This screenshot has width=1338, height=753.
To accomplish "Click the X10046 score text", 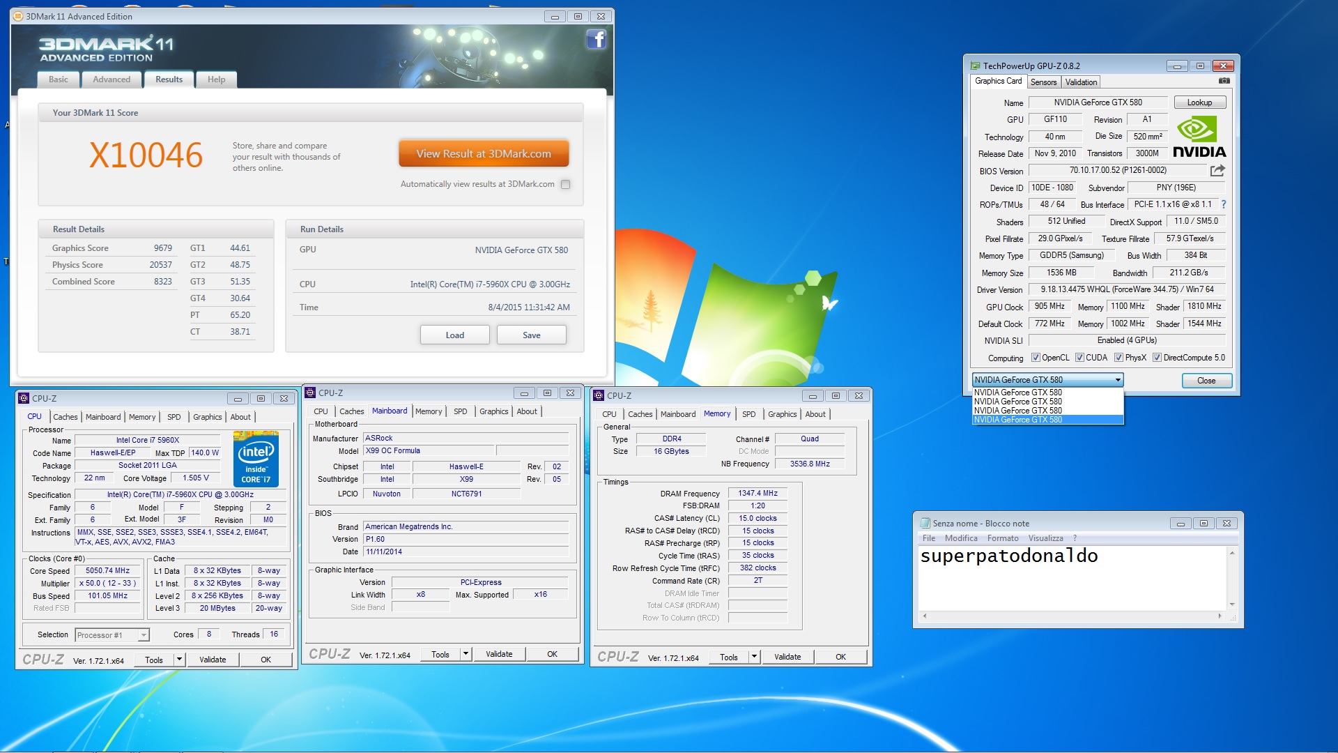I will 146,155.
